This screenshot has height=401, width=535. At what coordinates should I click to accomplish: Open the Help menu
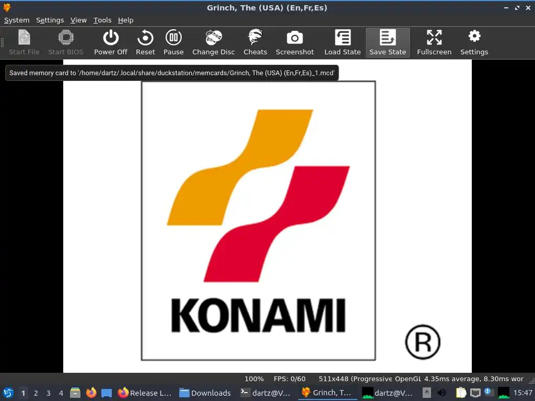tap(125, 20)
